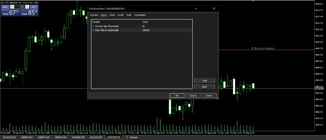
Task: Open the Levels tab
Action: coord(120,15)
